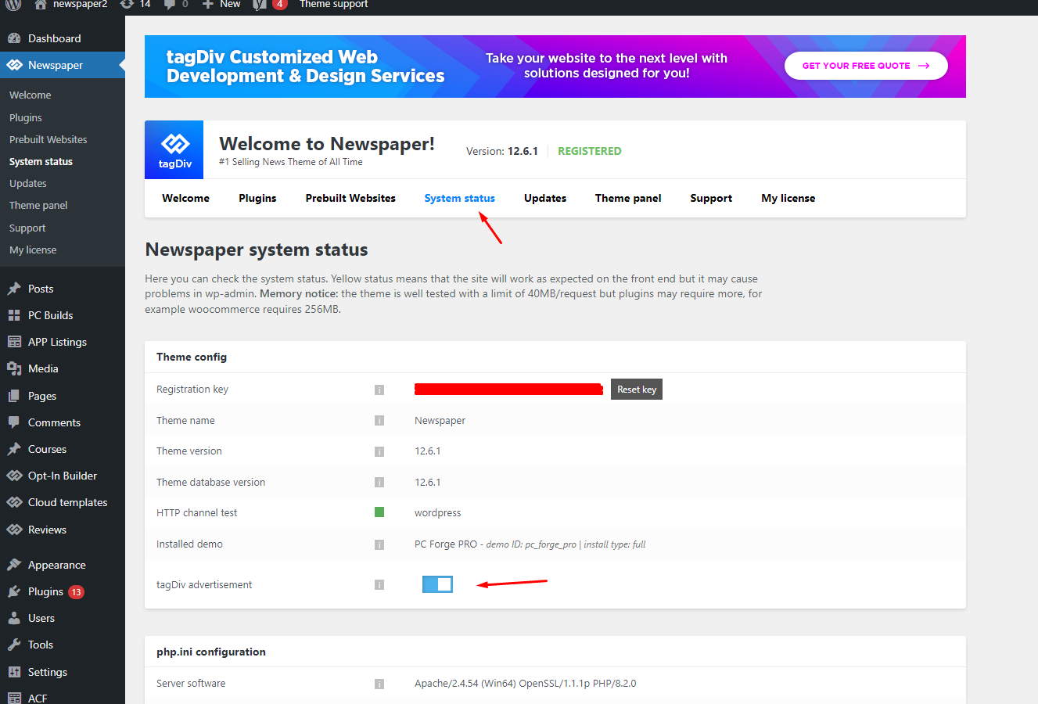Open Welcome in Newspaper submenu

pos(31,95)
